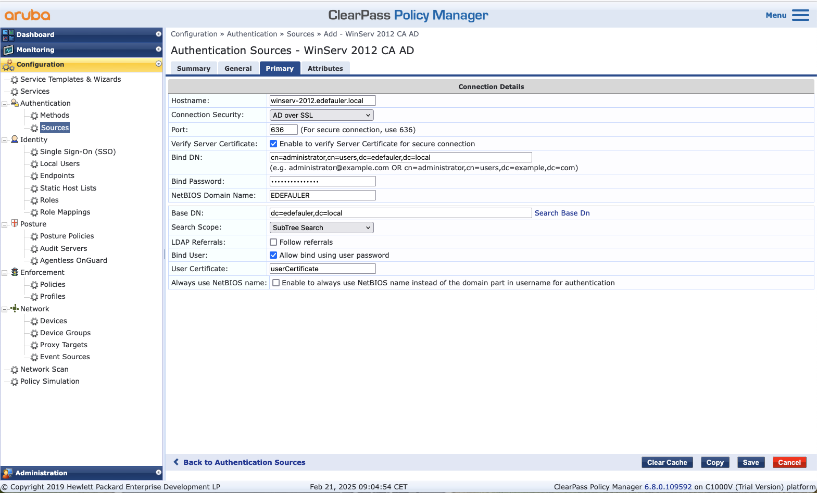Click the Administration panel icon
Image resolution: width=817 pixels, height=493 pixels.
point(8,473)
